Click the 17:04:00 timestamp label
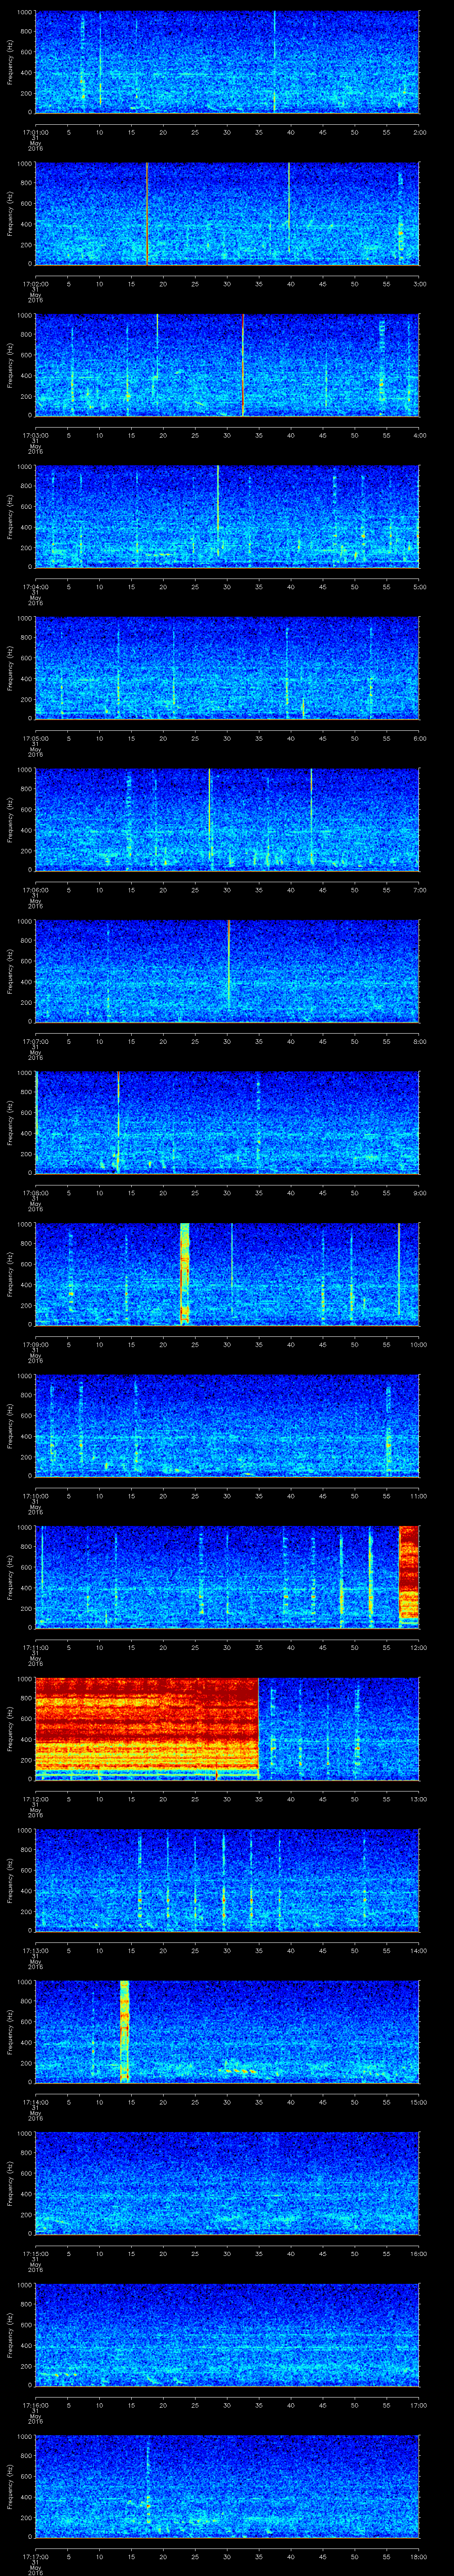The width and height of the screenshot is (454, 2576). pos(35,586)
